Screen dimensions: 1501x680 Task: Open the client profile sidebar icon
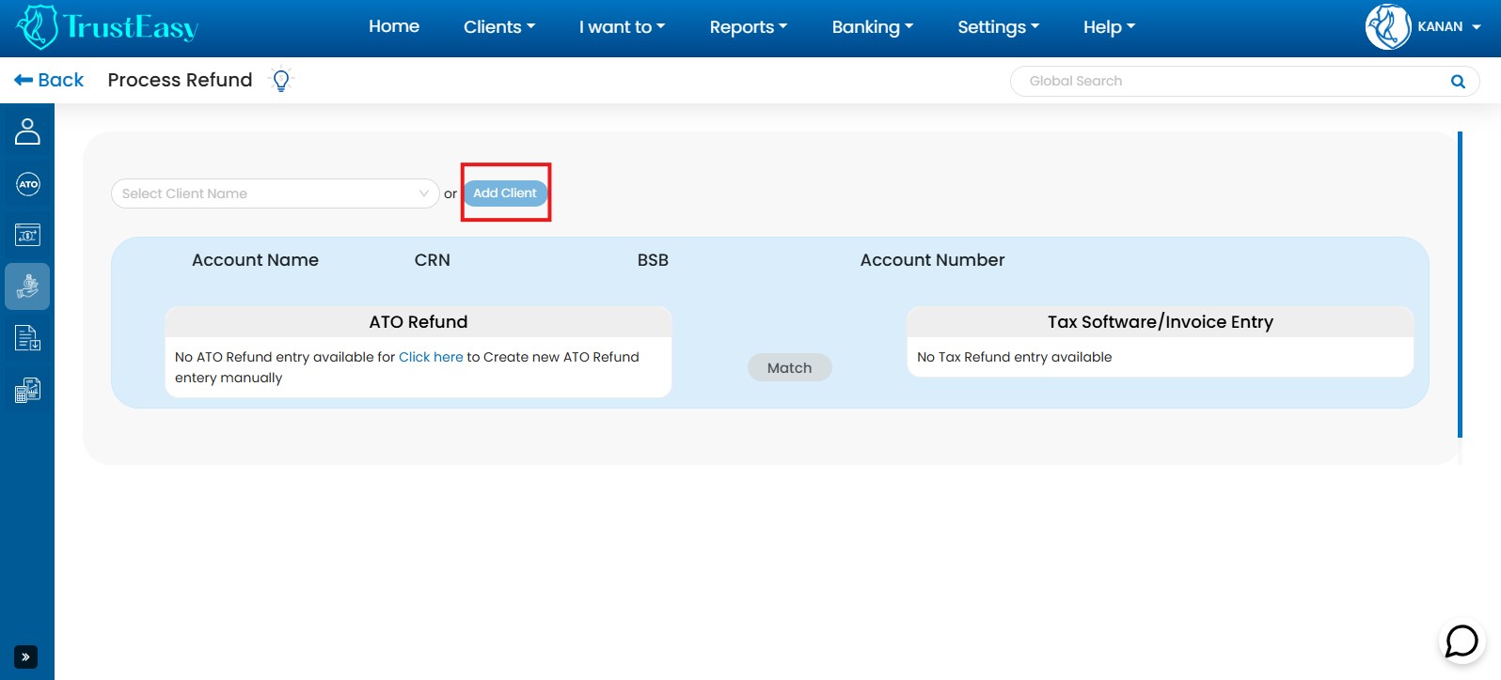[27, 131]
